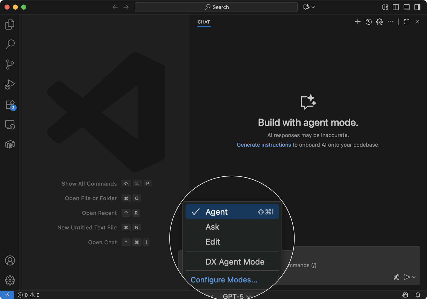Open the Explorer view in activity bar
Viewport: 427px width, 299px height.
coord(10,25)
